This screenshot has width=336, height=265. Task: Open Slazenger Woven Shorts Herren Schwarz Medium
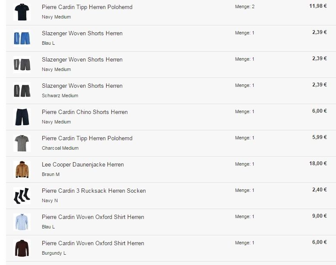(82, 86)
